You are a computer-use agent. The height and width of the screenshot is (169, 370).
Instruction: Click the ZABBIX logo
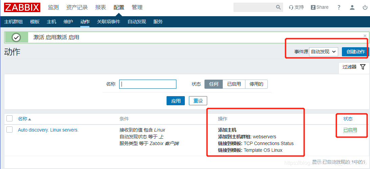point(22,7)
